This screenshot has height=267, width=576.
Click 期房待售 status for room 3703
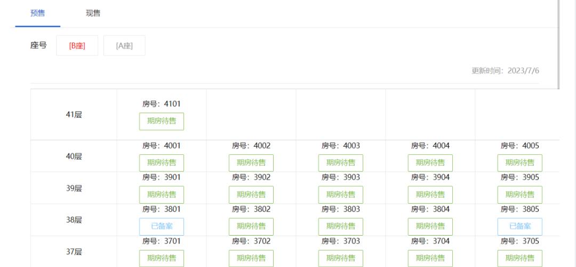tap(340, 258)
